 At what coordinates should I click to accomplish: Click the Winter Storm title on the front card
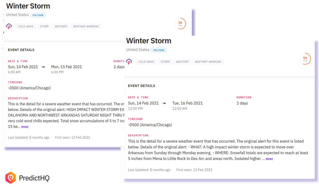click(x=149, y=41)
